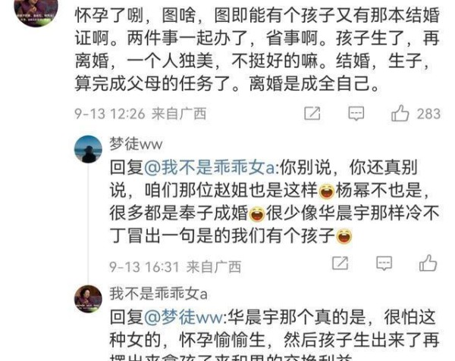Click the 283 like count

tap(429, 114)
